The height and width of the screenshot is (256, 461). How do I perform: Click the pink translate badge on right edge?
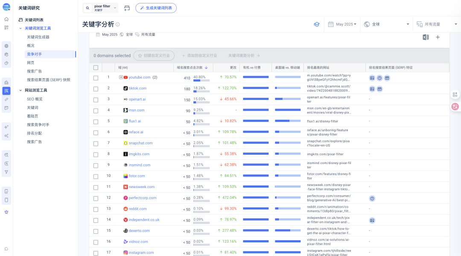click(455, 106)
